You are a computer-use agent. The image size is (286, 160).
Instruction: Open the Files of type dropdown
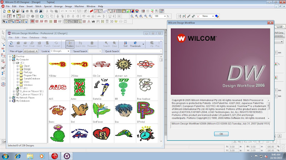click(31, 51)
